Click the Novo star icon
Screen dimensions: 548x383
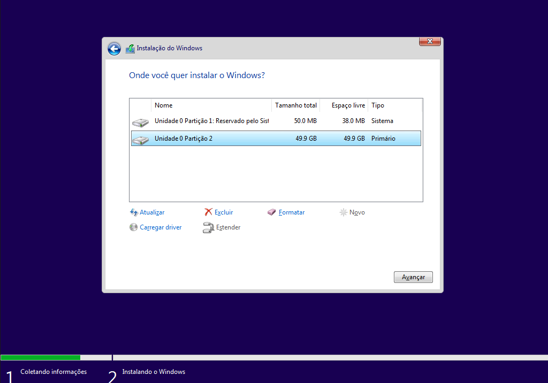(343, 212)
